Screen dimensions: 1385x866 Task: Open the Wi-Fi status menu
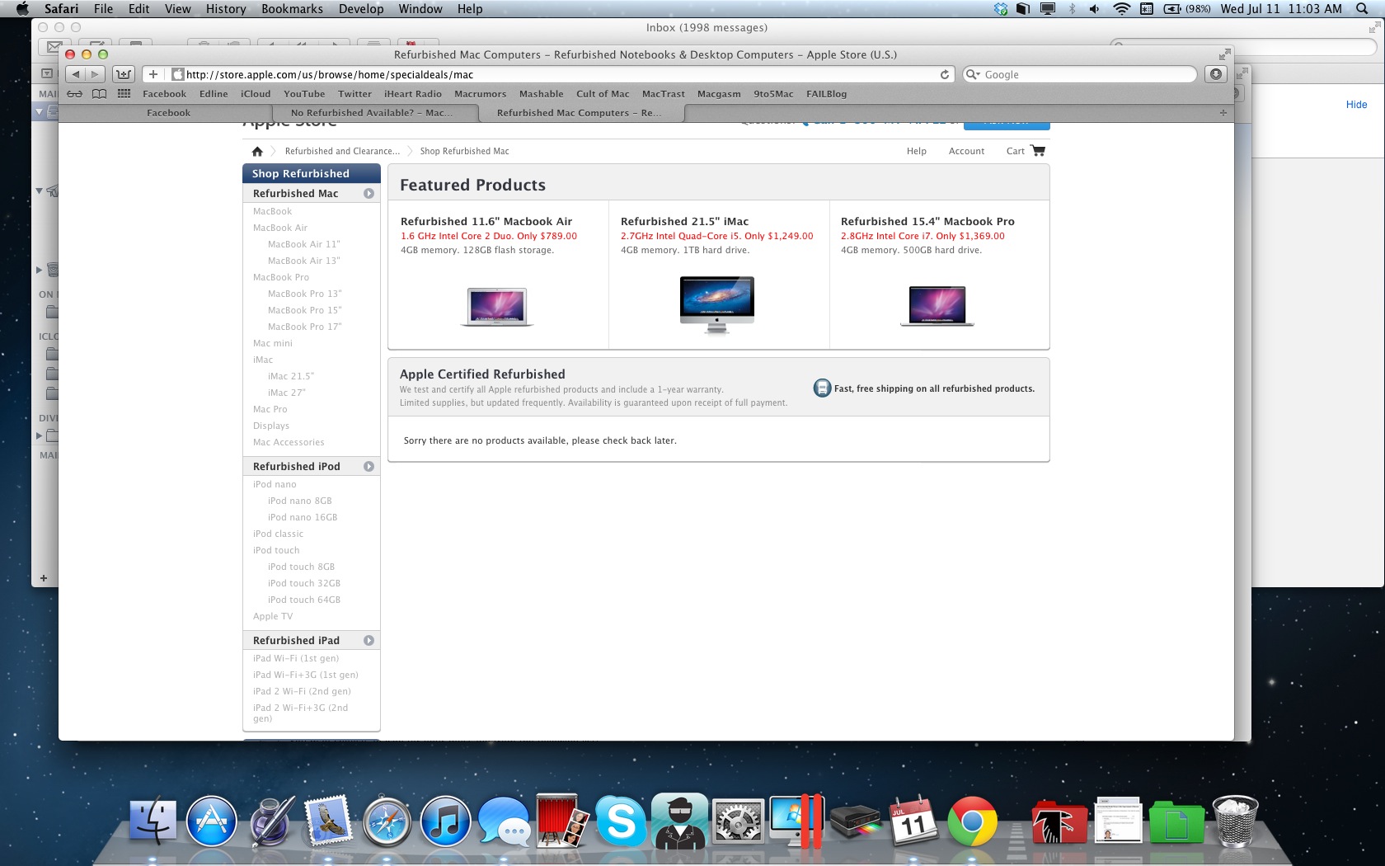(x=1121, y=9)
